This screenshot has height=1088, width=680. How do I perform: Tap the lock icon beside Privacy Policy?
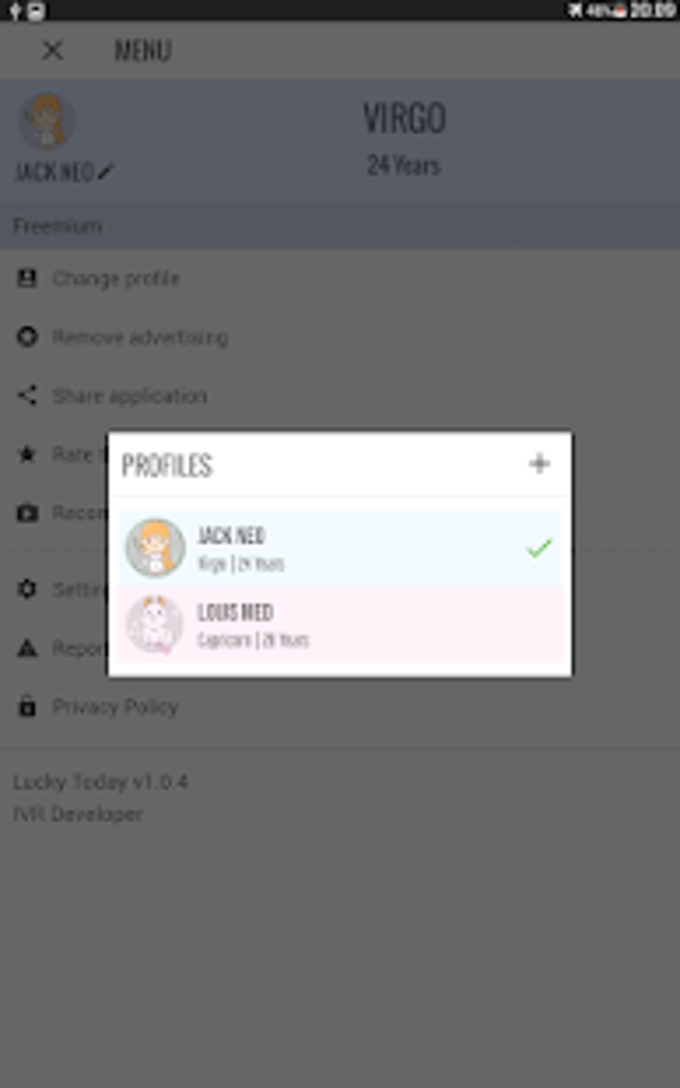(x=27, y=706)
